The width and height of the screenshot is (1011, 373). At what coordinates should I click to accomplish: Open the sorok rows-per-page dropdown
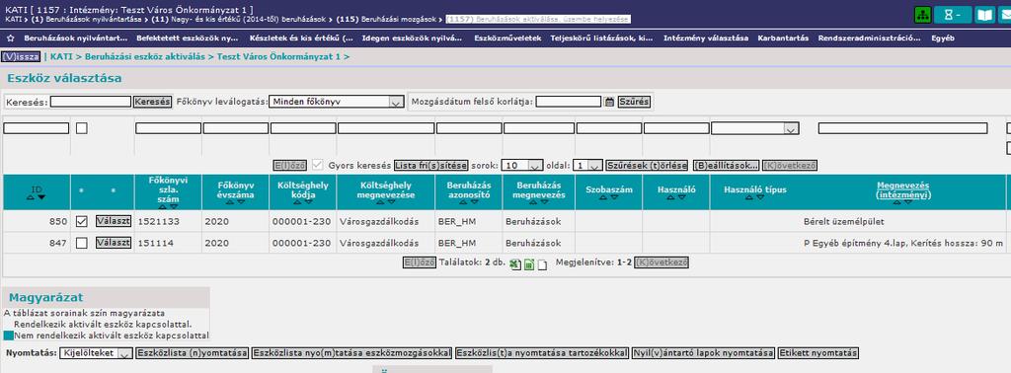(x=521, y=166)
